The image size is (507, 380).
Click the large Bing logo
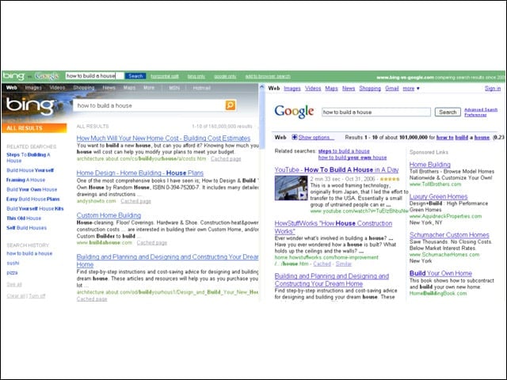[30, 106]
